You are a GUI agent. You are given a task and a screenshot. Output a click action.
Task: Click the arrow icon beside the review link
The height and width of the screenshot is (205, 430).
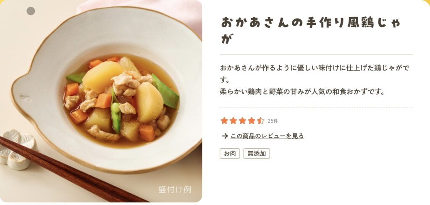point(225,136)
